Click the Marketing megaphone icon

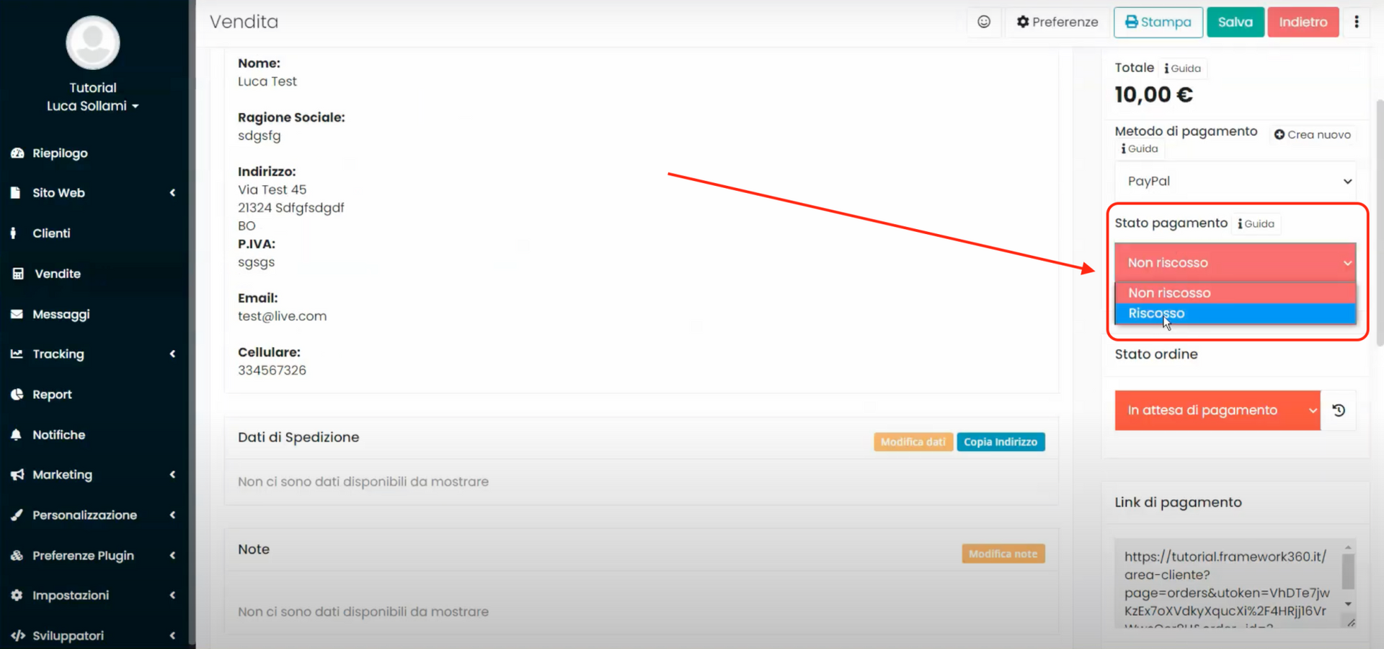(16, 475)
